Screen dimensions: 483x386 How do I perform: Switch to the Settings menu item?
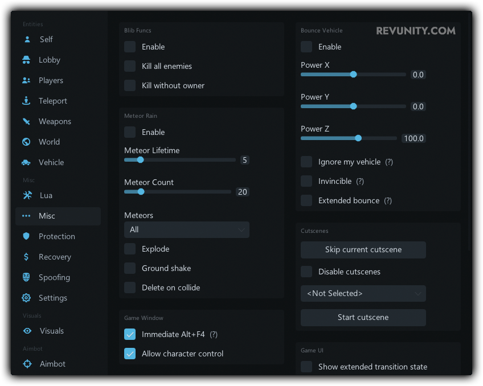point(52,298)
